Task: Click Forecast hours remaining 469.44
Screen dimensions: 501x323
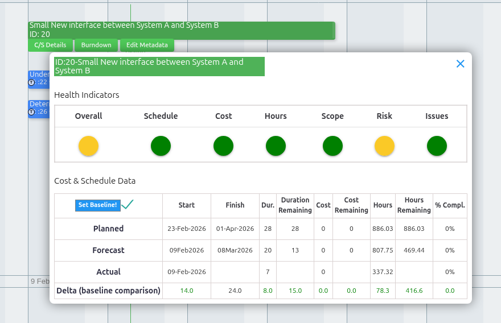Action: (x=414, y=251)
